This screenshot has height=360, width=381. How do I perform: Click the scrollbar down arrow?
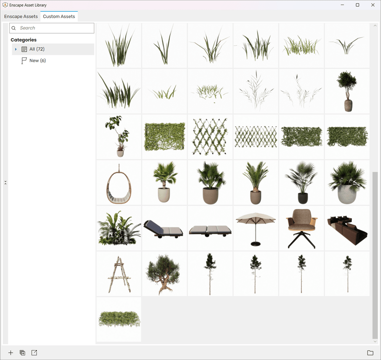click(375, 342)
